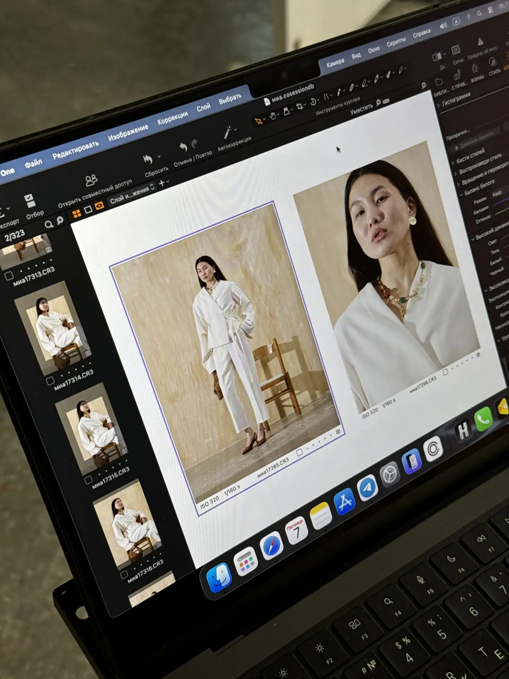Tick the checkbox for миа17316.CR3
Viewport: 509px width, 679px height.
[x=124, y=575]
